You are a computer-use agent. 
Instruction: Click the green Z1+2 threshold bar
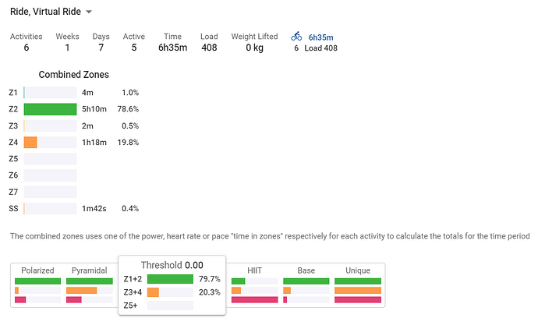tap(170, 279)
